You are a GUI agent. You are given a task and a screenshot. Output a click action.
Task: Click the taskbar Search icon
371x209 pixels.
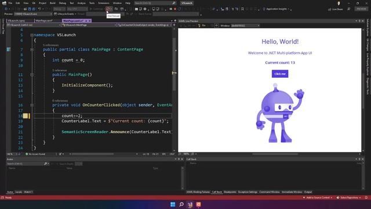181,204
